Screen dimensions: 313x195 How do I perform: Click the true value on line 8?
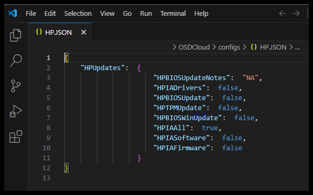point(210,128)
